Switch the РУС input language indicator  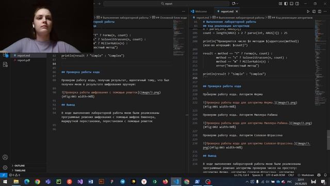point(290,181)
